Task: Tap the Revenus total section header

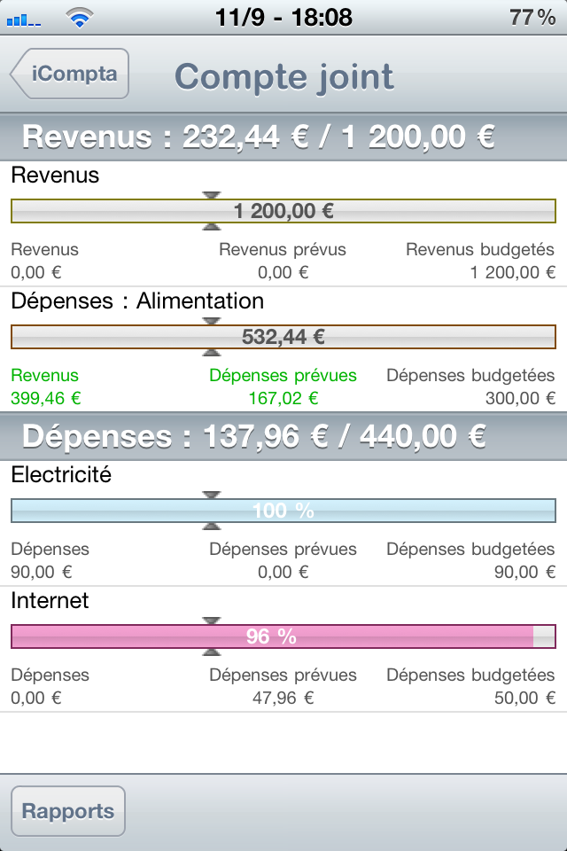Action: coord(283,137)
